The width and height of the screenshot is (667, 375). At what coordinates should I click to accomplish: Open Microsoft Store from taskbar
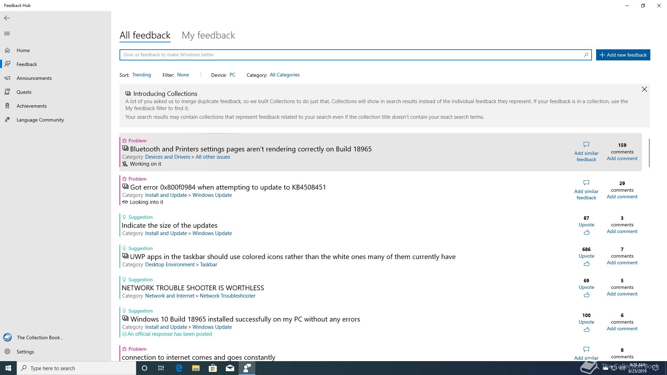213,368
